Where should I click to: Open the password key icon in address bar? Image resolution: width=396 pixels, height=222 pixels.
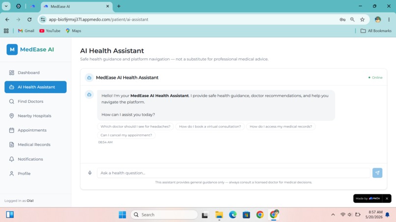point(342,20)
